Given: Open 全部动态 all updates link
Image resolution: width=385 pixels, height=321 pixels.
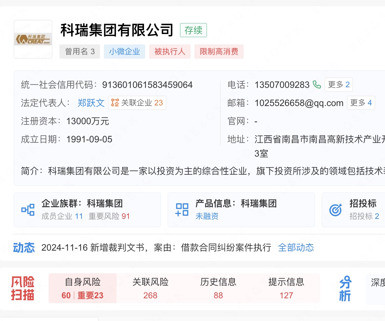Looking at the screenshot, I should 296,247.
